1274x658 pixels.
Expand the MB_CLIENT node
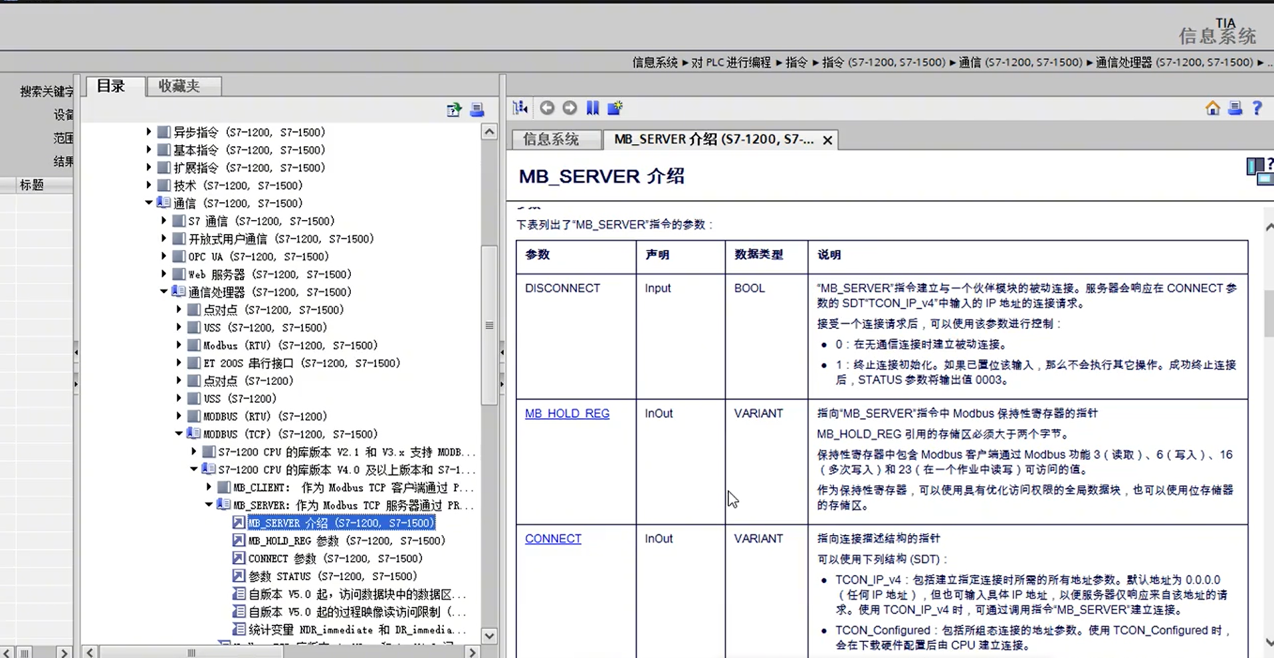[x=209, y=487]
